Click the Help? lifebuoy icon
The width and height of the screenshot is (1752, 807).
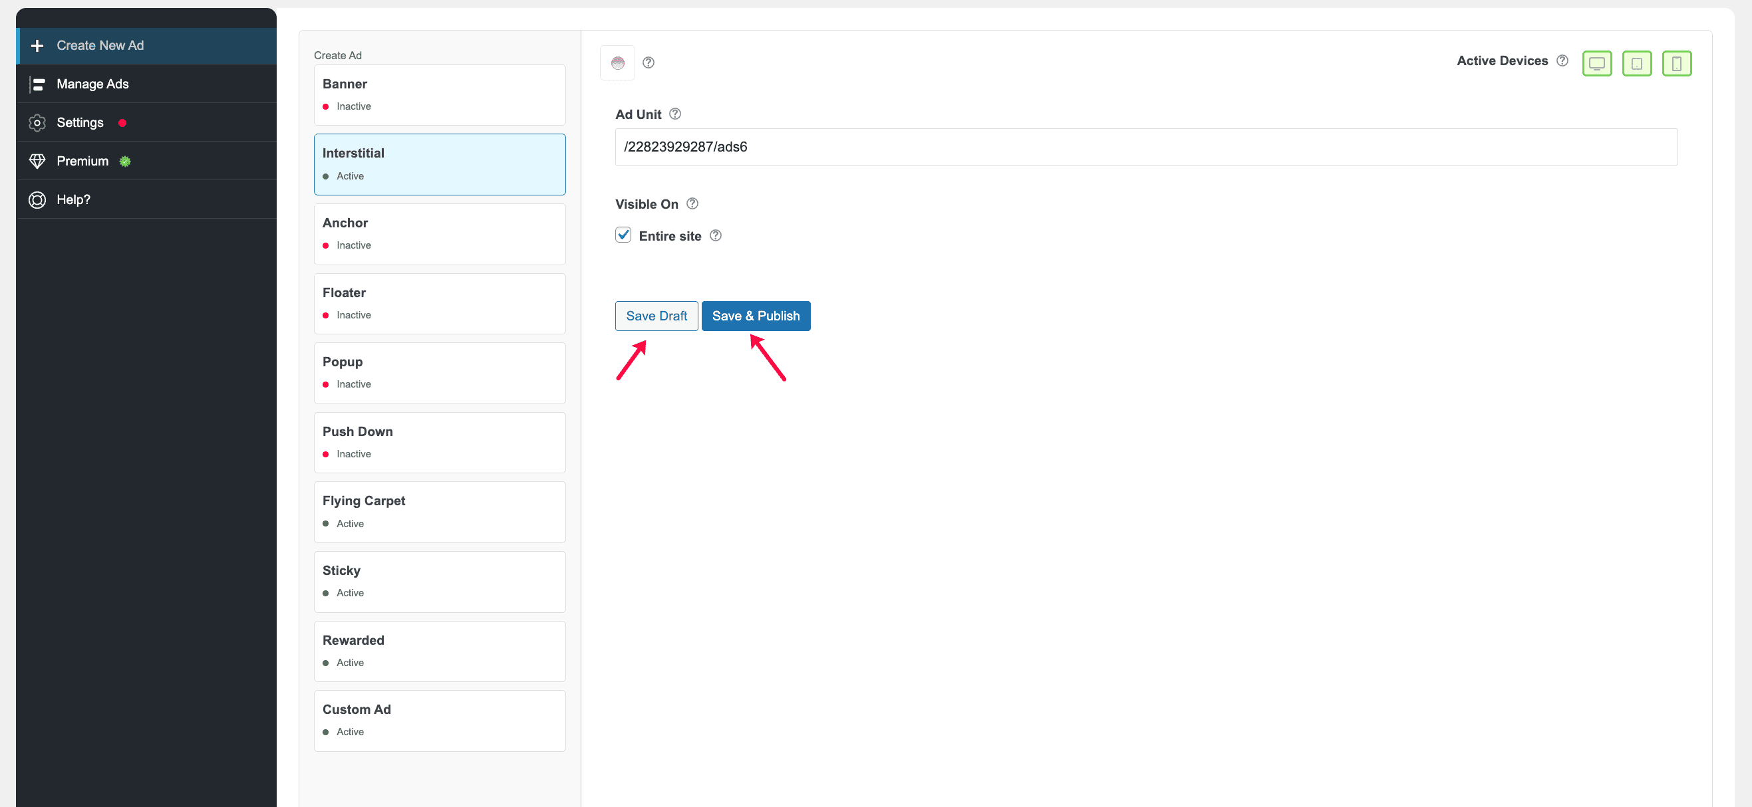click(x=37, y=199)
